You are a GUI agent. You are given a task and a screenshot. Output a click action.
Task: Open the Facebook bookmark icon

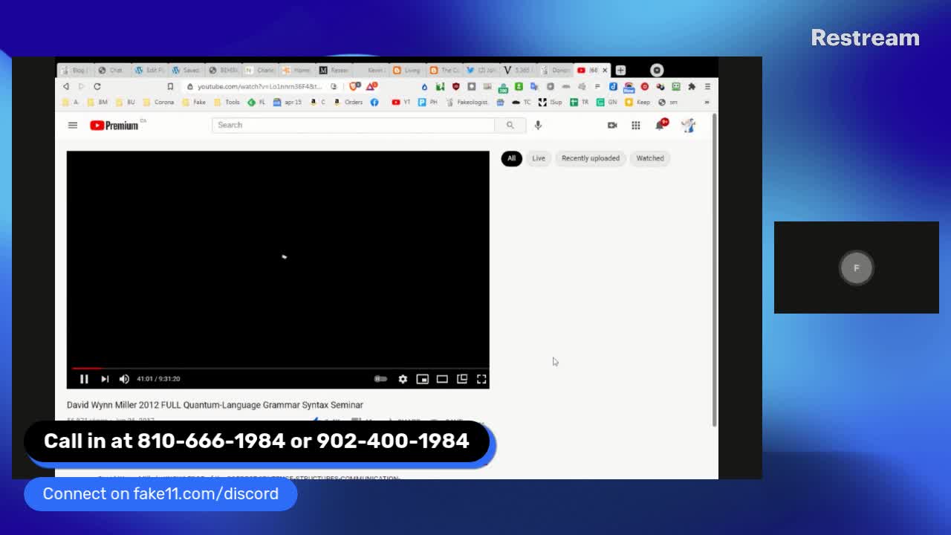point(374,103)
